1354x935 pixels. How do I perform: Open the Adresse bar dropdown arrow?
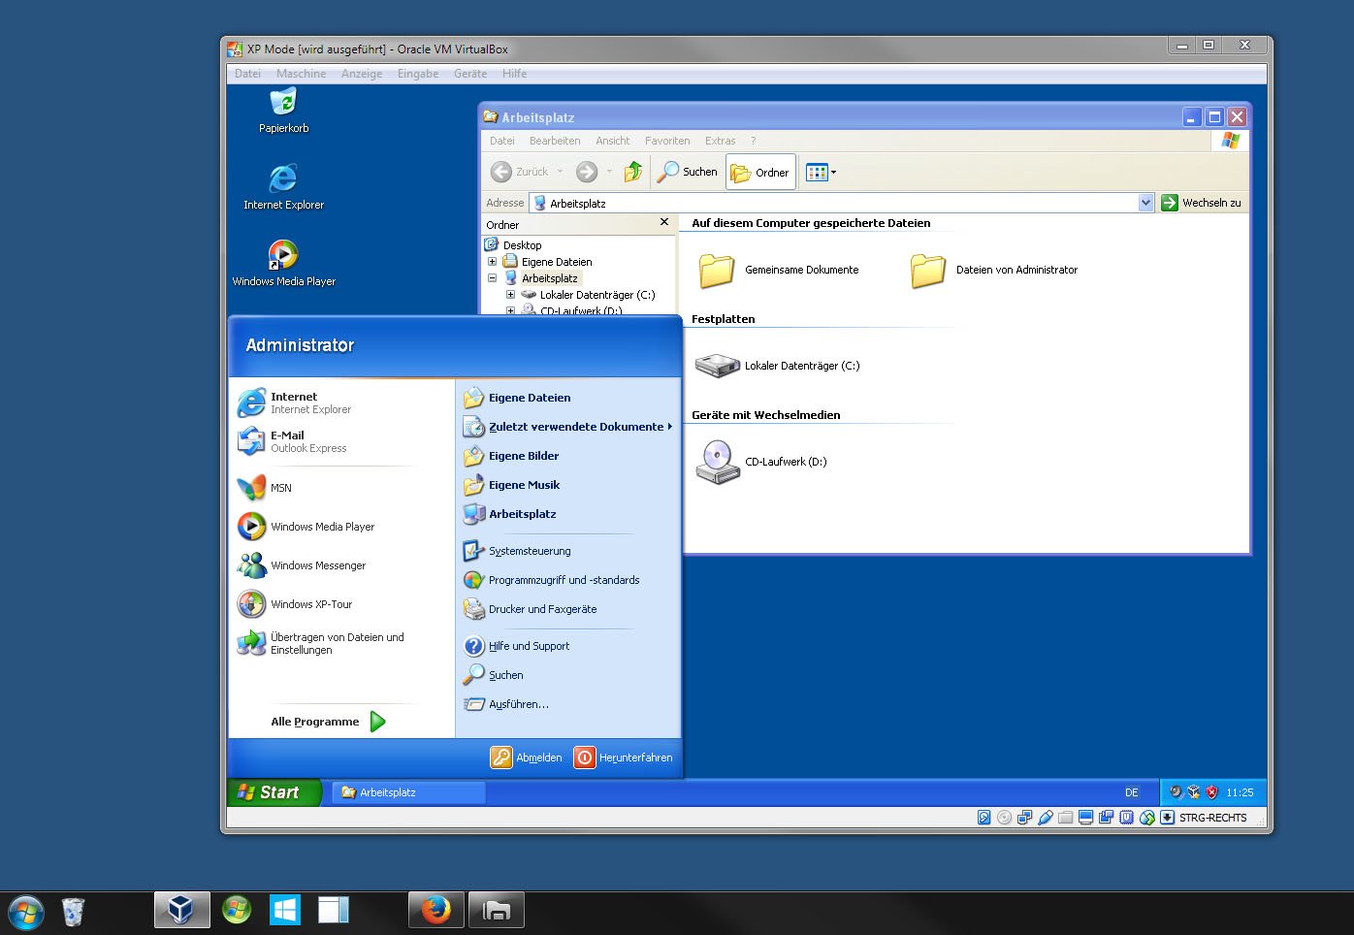(1145, 203)
